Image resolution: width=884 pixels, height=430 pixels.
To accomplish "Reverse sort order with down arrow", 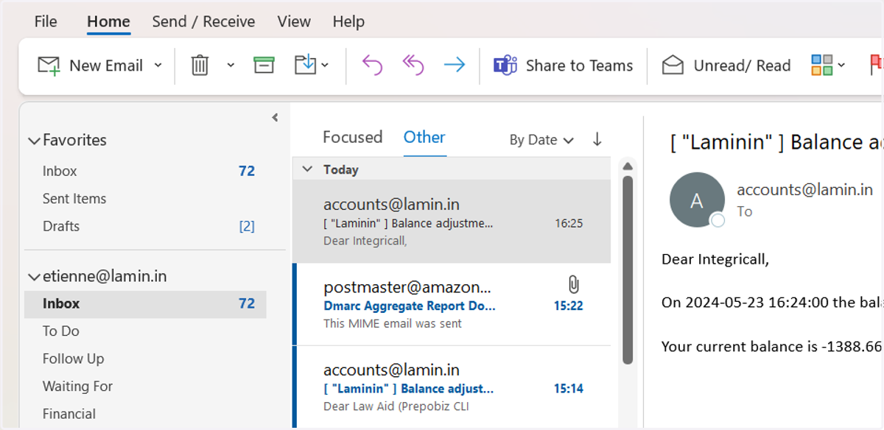I will 597,139.
